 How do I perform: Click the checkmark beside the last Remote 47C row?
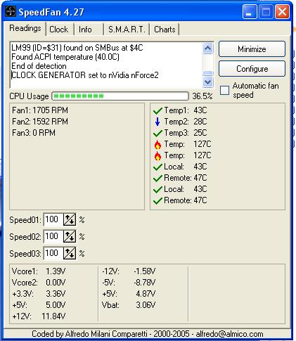[157, 200]
